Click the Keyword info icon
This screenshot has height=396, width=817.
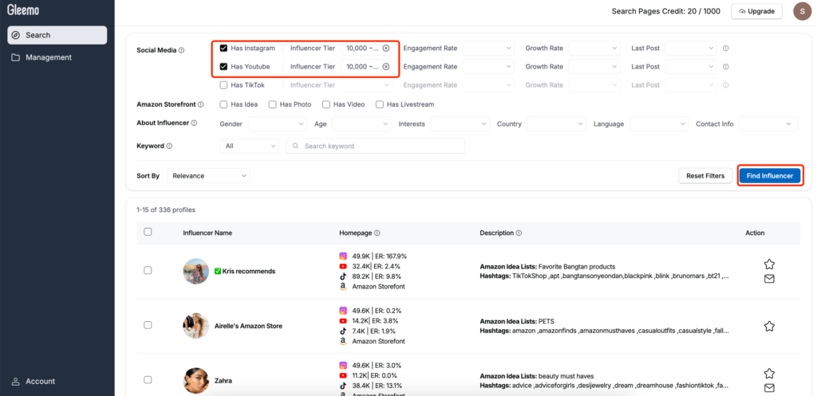coord(169,147)
